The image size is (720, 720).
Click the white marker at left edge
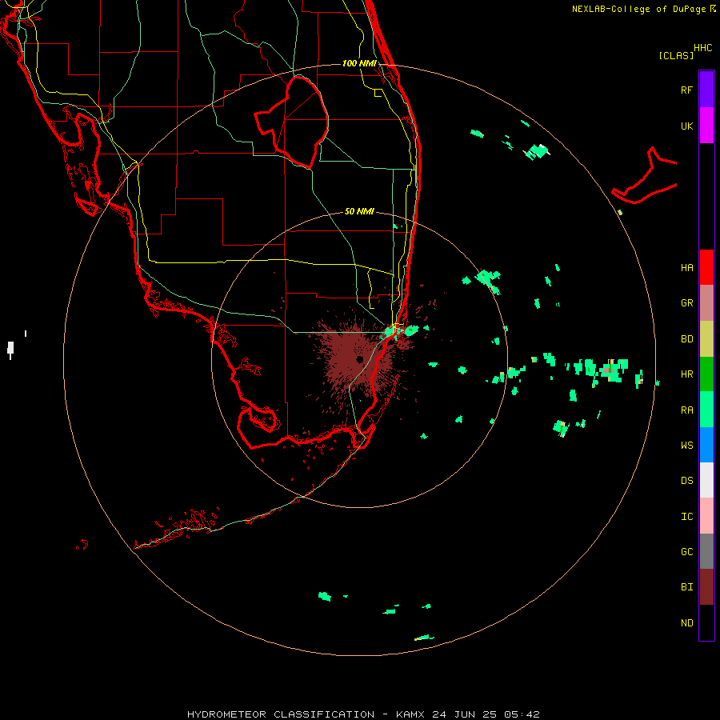tap(10, 349)
